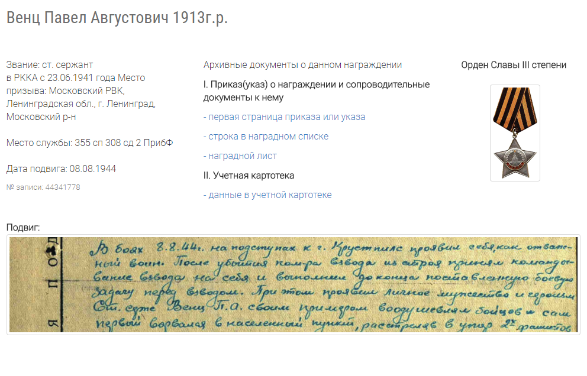Open the 'первая страница приказа или указа' link
The height and width of the screenshot is (376, 587).
point(284,117)
